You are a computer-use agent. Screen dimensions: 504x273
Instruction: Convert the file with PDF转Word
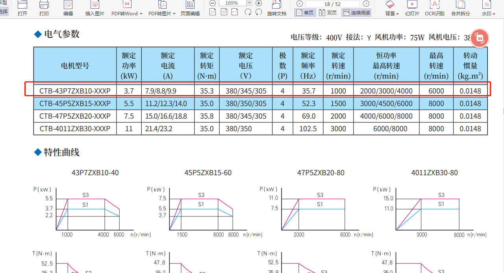pyautogui.click(x=124, y=8)
